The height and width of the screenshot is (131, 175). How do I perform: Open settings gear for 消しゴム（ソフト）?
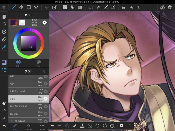(x=46, y=106)
